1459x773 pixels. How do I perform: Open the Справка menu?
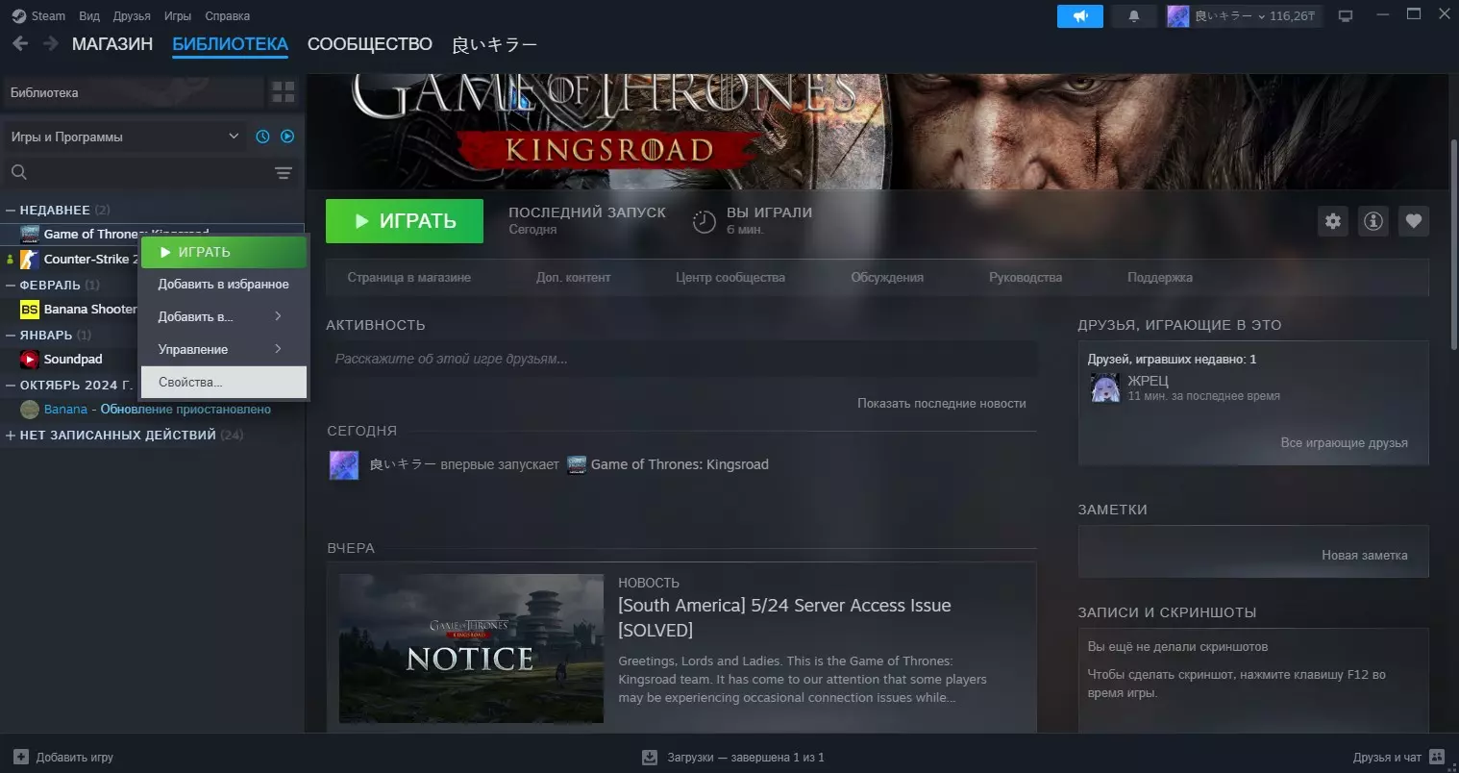(x=228, y=15)
